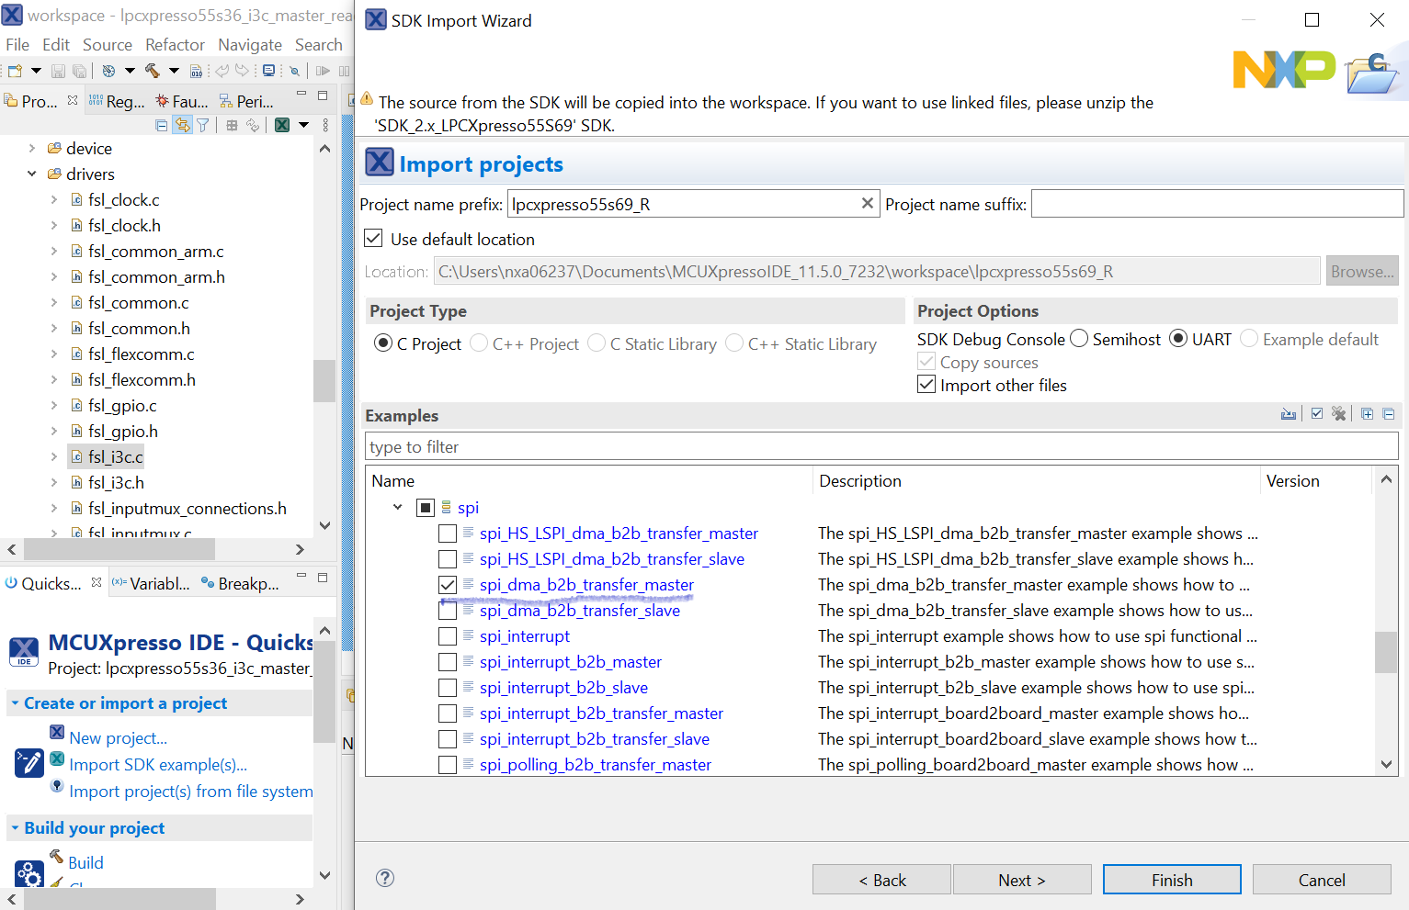Viewport: 1409px width, 910px height.
Task: Click the Finish button
Action: point(1171,879)
